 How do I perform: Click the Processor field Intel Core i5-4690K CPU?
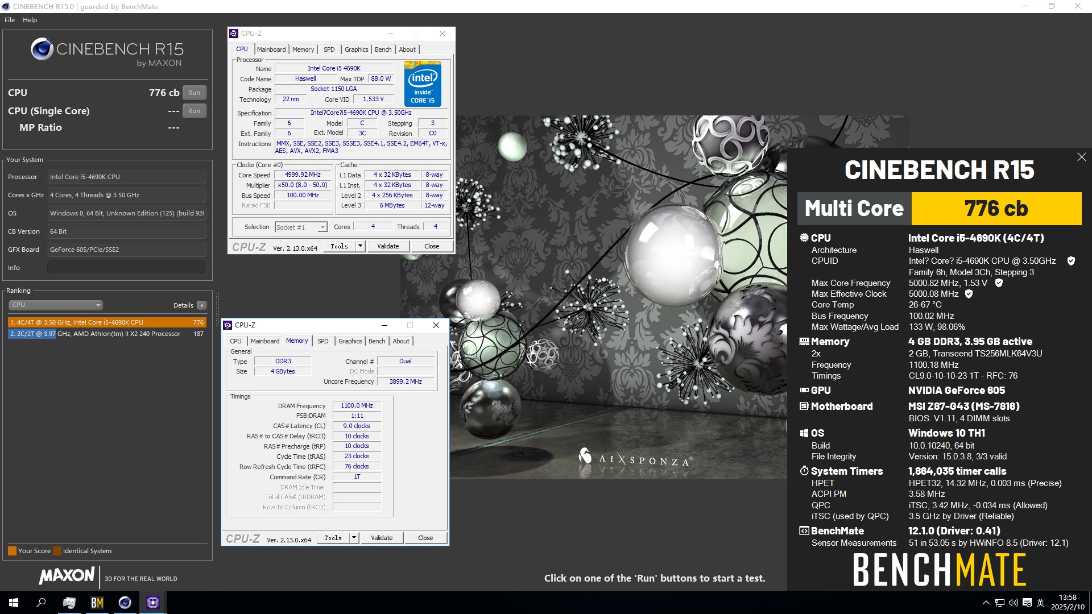(126, 177)
